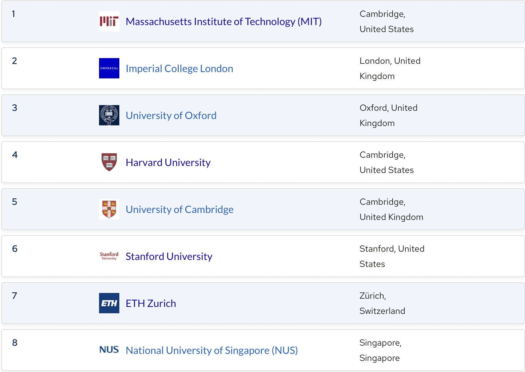Image resolution: width=525 pixels, height=372 pixels.
Task: Click the University of Cambridge coat of arms
Action: click(x=109, y=209)
